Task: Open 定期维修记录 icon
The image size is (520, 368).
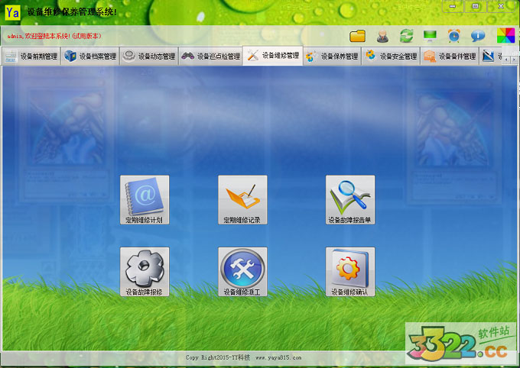Action: point(242,200)
